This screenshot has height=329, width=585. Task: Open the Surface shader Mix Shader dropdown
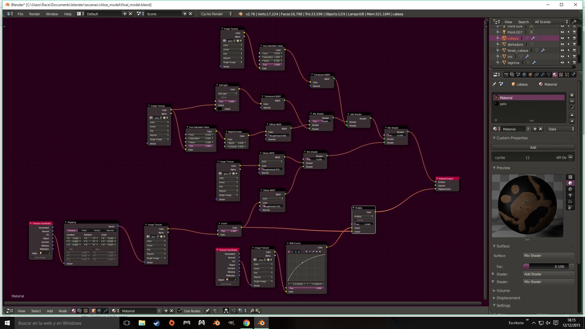pyautogui.click(x=548, y=256)
